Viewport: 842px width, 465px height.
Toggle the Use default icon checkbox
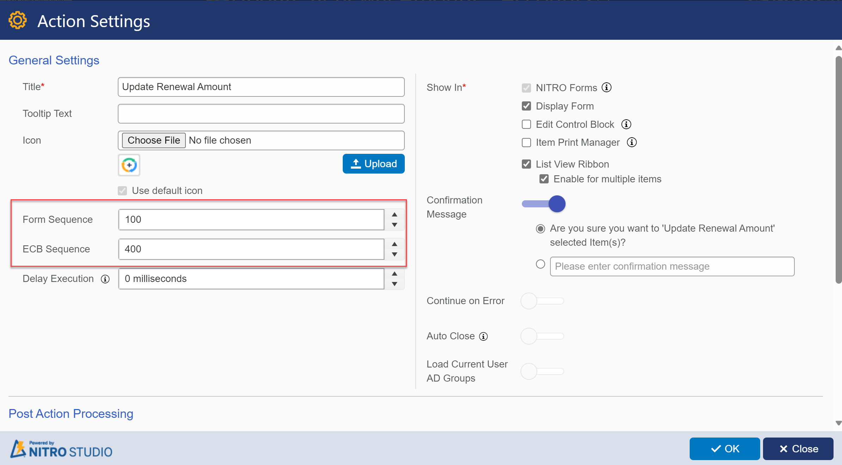122,191
